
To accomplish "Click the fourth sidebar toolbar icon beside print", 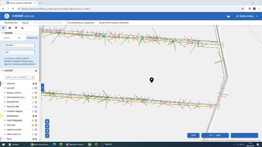I will (23, 28).
